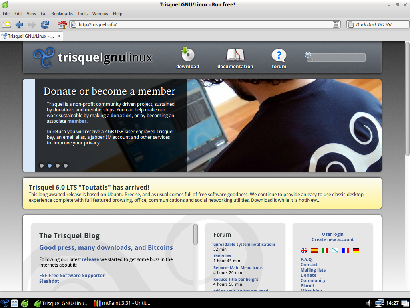410x308 pixels.
Task: Open Reduce Title bar height thread
Action: [236, 279]
